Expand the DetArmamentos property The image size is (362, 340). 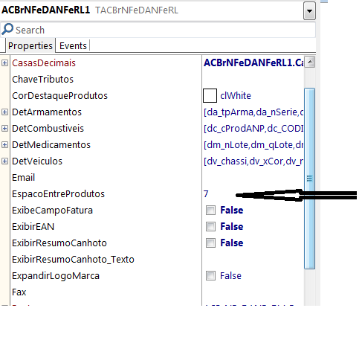point(4,112)
